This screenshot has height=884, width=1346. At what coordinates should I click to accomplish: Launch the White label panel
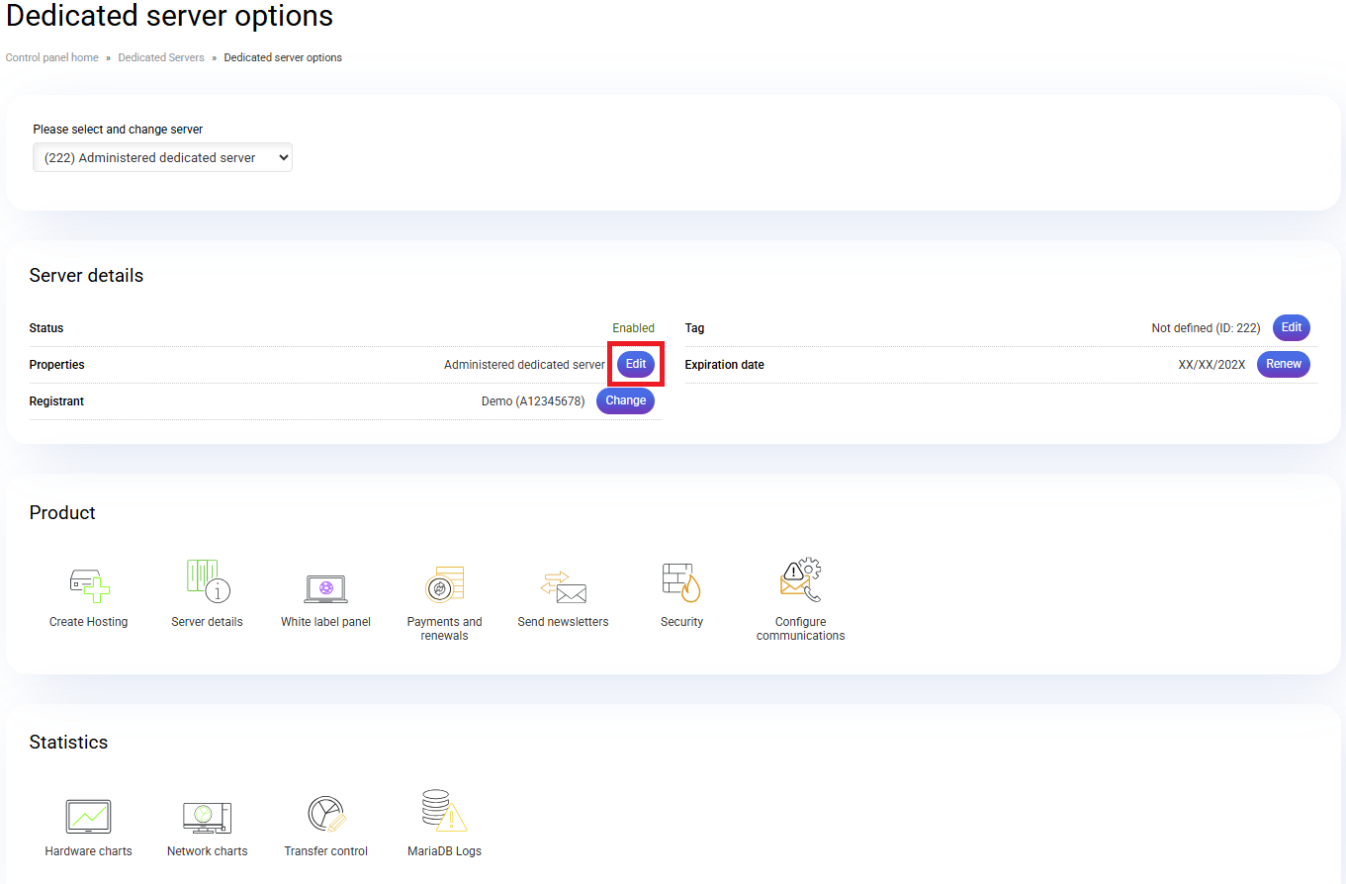click(x=325, y=587)
